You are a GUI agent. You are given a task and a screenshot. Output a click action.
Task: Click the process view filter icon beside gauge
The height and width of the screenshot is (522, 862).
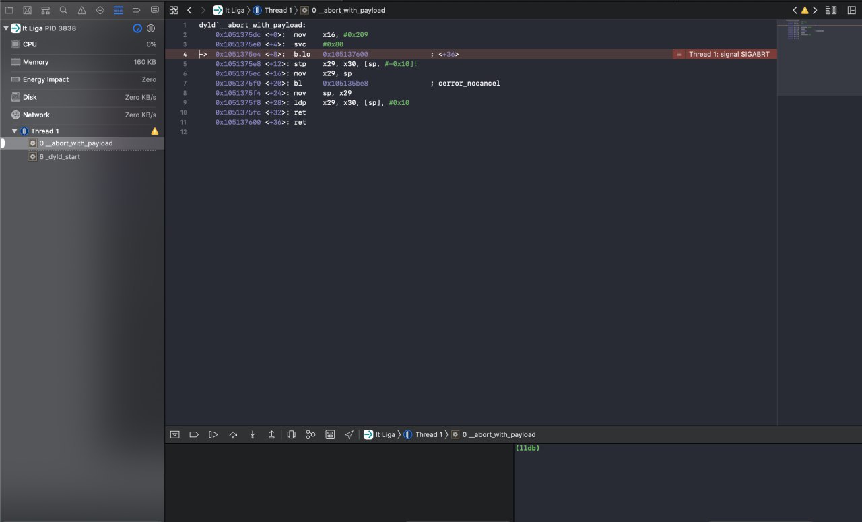(151, 28)
